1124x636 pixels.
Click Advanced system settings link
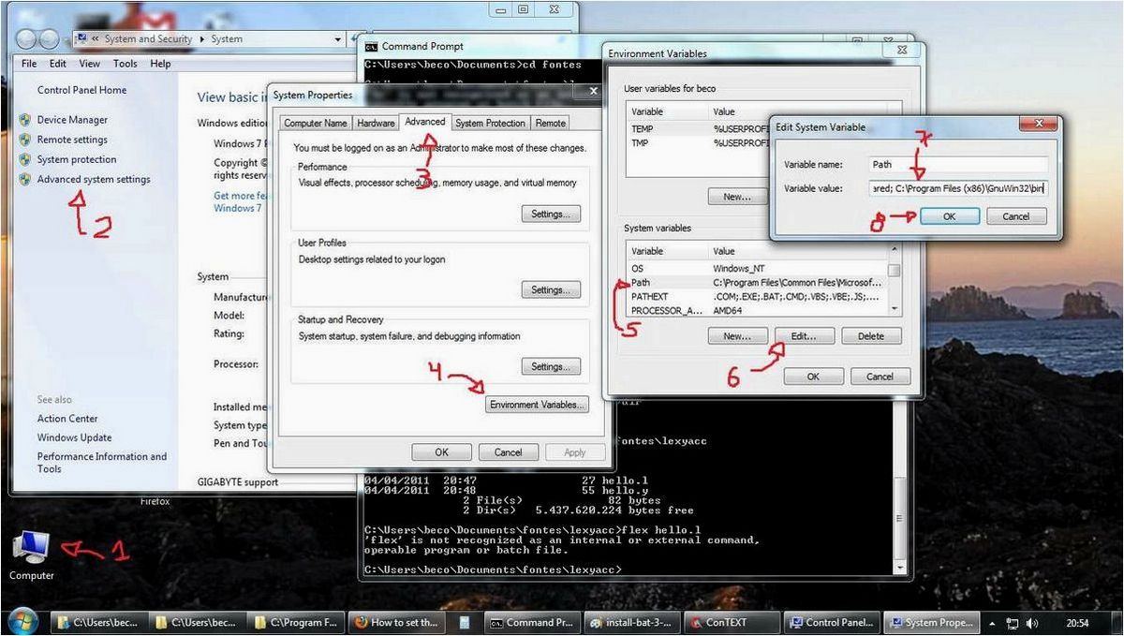tap(94, 179)
